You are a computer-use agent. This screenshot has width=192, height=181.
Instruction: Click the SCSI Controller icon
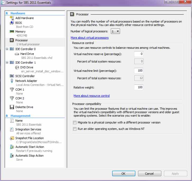pos(12,76)
